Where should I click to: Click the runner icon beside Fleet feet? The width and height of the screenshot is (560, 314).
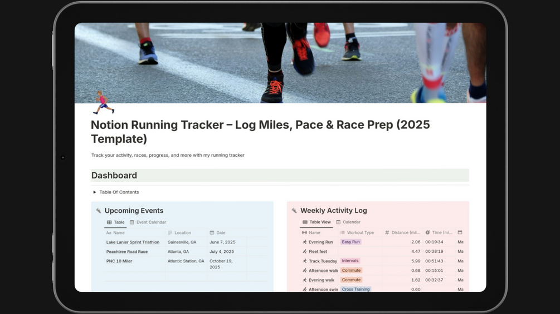(x=305, y=252)
